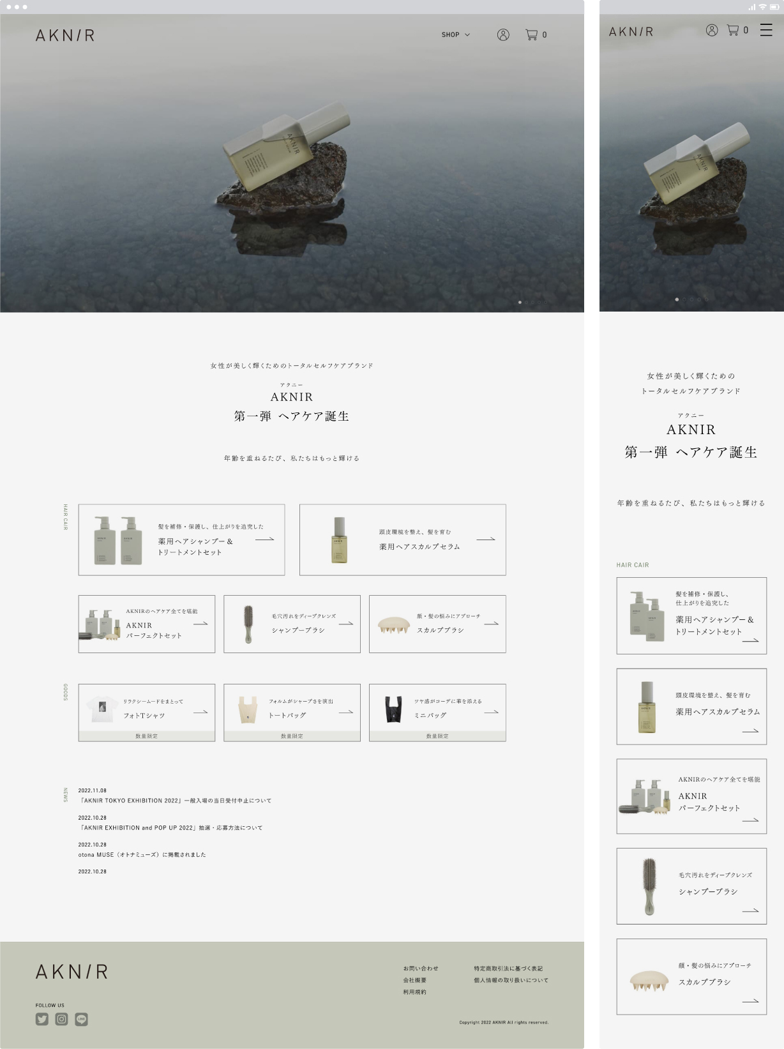Image resolution: width=784 pixels, height=1049 pixels.
Task: Visit the Instagram page from footer
Action: (x=61, y=1019)
